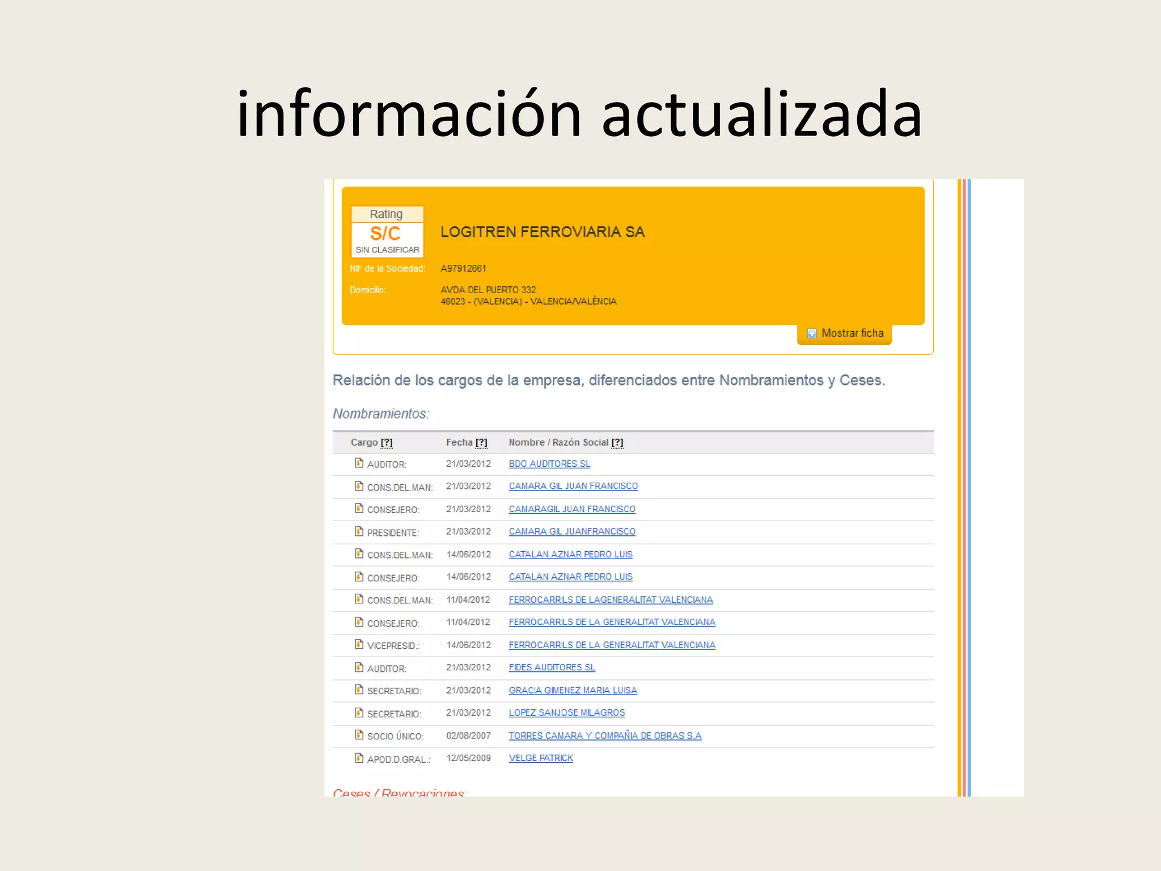Open the VELGE PATRICK link
The image size is (1161, 871).
click(541, 759)
